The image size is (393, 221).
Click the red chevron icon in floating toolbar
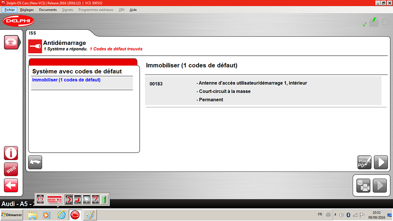click(x=69, y=200)
